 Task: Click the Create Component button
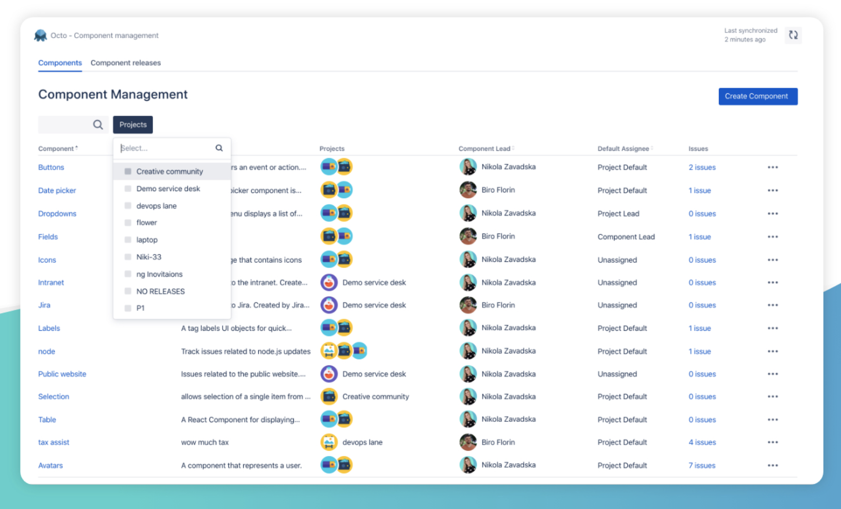coord(758,96)
